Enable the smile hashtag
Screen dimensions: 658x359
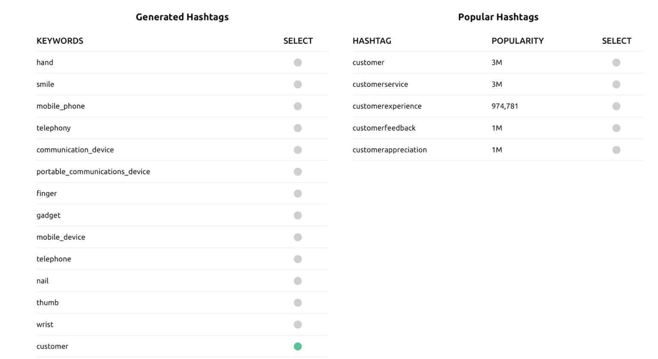(x=298, y=84)
